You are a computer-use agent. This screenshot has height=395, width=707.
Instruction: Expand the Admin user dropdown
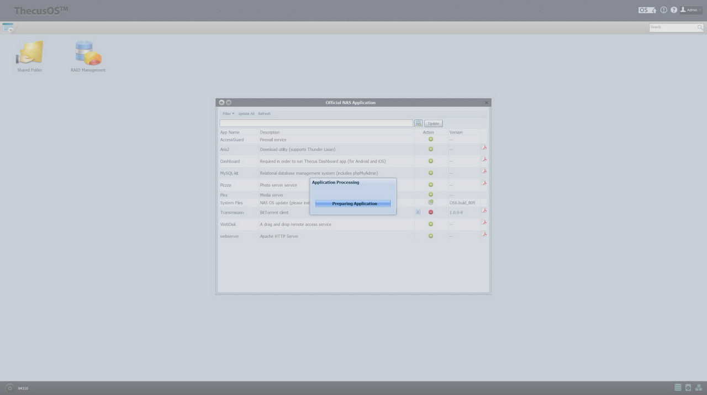point(691,10)
